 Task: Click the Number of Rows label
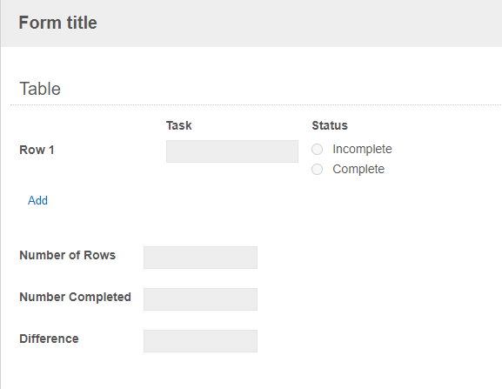point(68,255)
